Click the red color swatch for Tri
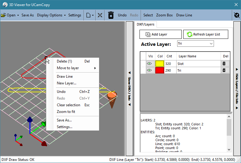The height and width of the screenshot is (163, 241). (x=160, y=70)
